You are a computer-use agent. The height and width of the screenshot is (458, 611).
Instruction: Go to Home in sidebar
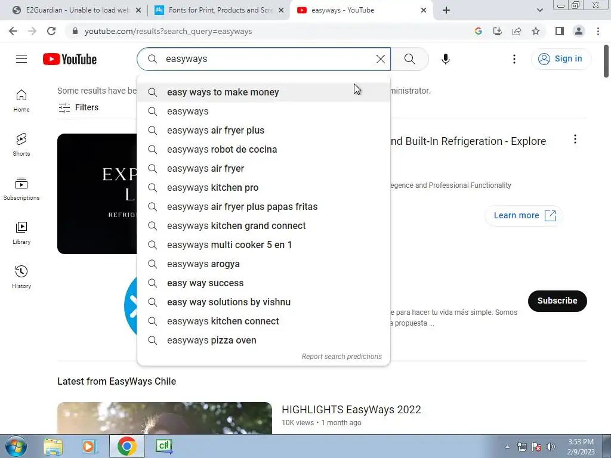click(x=21, y=101)
